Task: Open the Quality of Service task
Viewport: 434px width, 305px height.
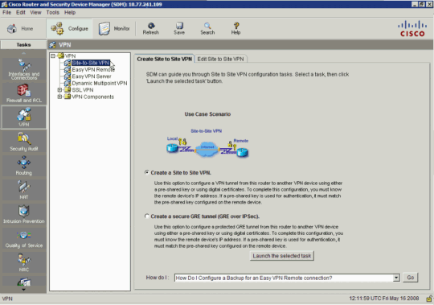Action: pyautogui.click(x=24, y=238)
